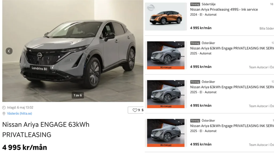Select the last gray Autocar Ariya thumbnail
The height and width of the screenshot is (154, 274).
[x=166, y=133]
